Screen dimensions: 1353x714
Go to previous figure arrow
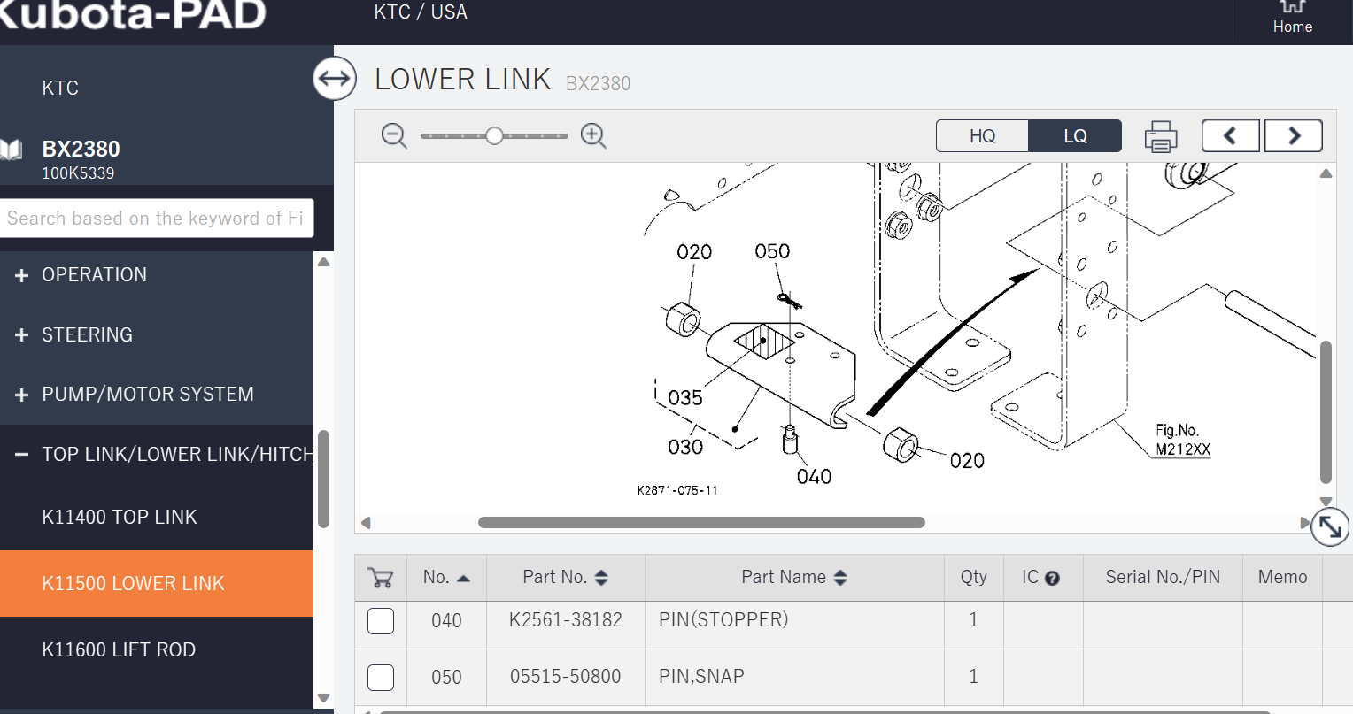click(1231, 136)
